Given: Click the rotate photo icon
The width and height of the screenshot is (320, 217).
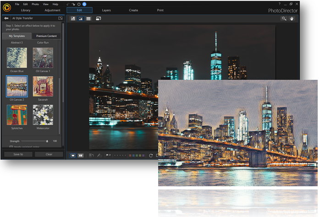Looking at the screenshot, I should 151,156.
